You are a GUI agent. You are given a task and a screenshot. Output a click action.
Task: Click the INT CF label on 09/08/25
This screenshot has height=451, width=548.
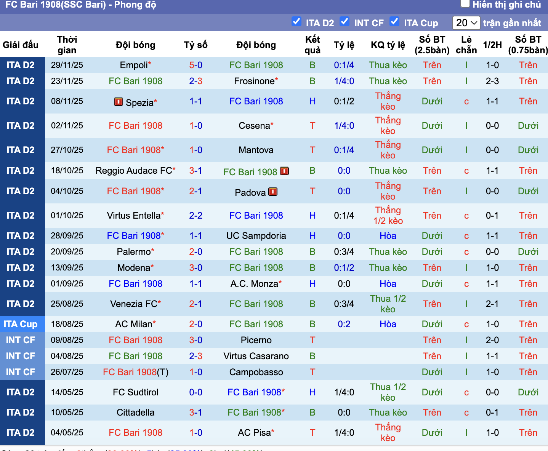tap(21, 340)
